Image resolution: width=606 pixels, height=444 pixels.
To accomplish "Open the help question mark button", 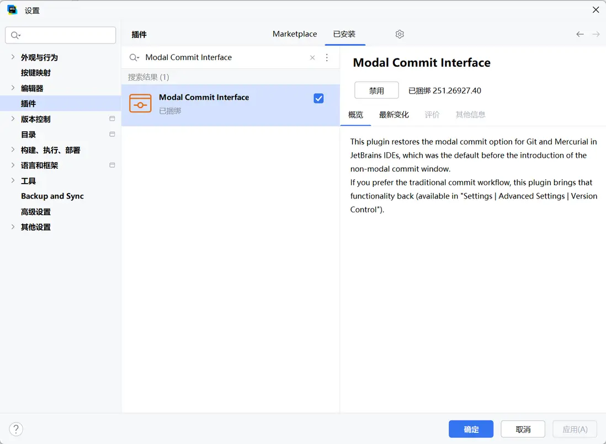I will click(x=16, y=429).
